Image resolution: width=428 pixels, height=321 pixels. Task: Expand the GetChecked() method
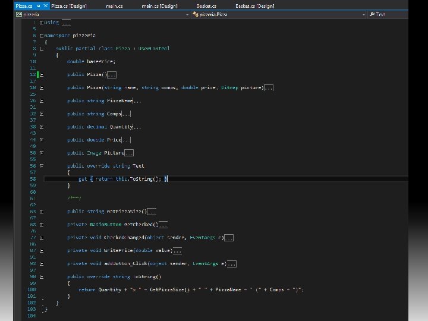point(42,225)
